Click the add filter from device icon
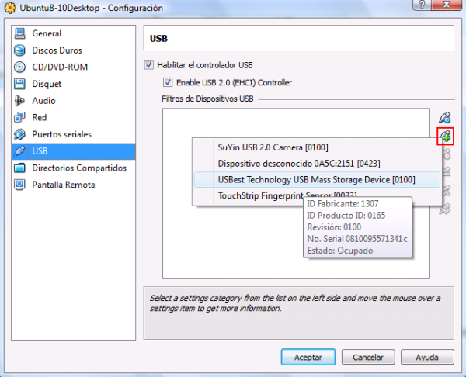466x377 pixels. tap(445, 137)
